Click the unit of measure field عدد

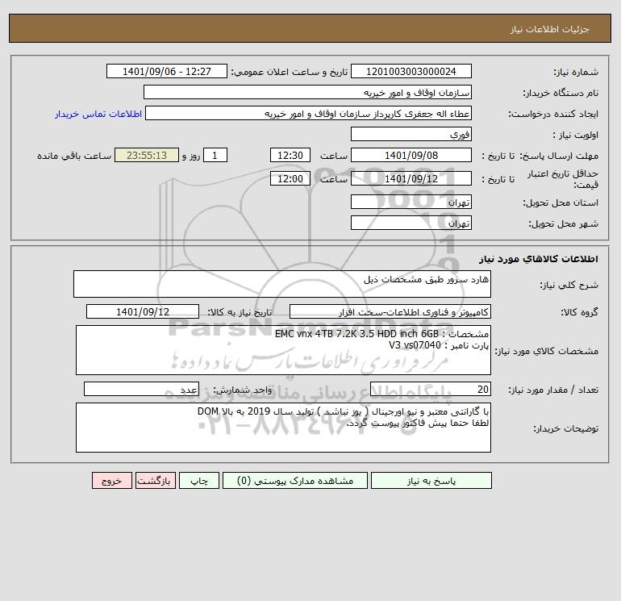[141, 389]
